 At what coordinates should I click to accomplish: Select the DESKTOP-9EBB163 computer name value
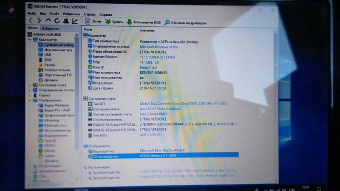coord(153,73)
